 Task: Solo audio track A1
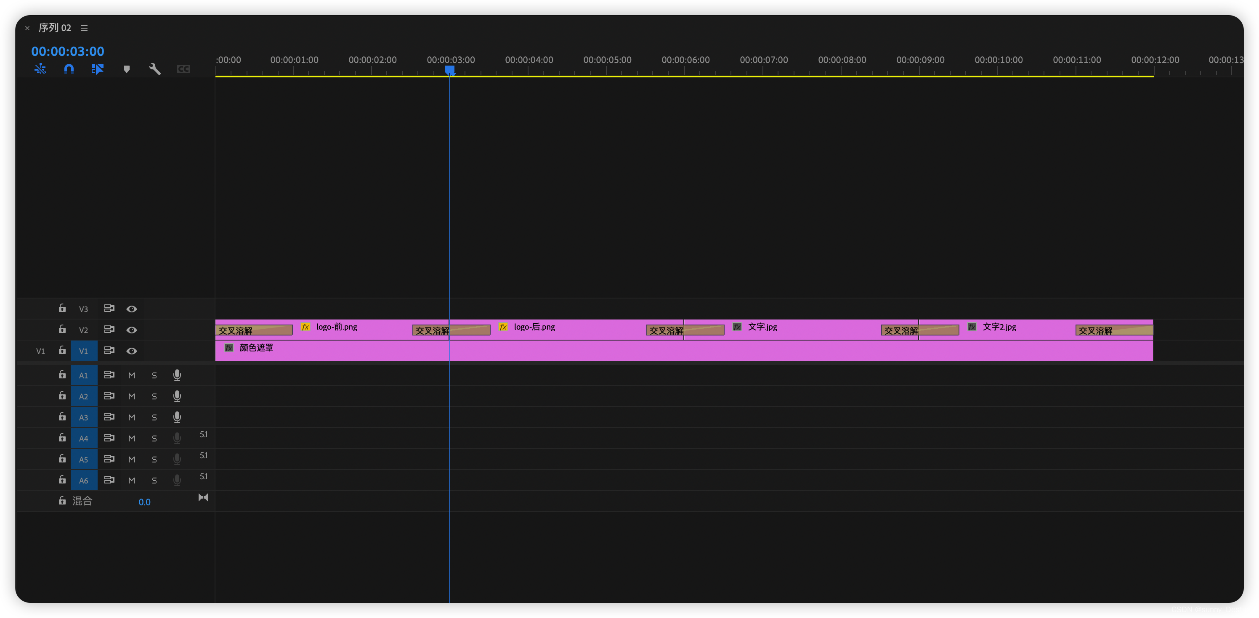pyautogui.click(x=154, y=375)
